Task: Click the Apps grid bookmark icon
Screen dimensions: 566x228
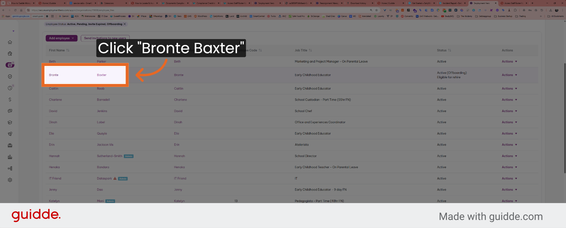Action: click(x=6, y=16)
